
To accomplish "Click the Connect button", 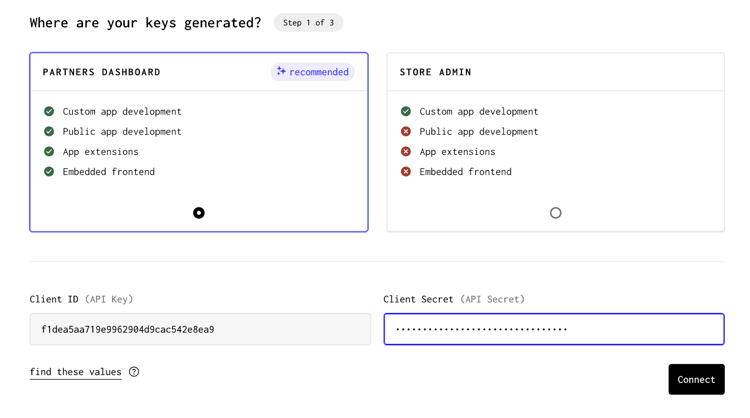I will pos(696,380).
